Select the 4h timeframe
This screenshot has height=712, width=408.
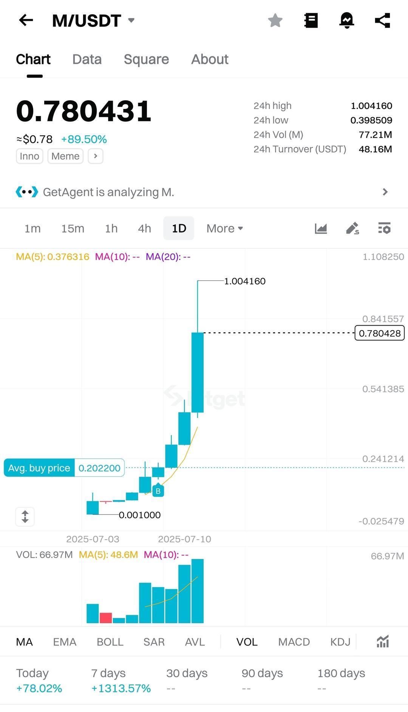pyautogui.click(x=144, y=228)
